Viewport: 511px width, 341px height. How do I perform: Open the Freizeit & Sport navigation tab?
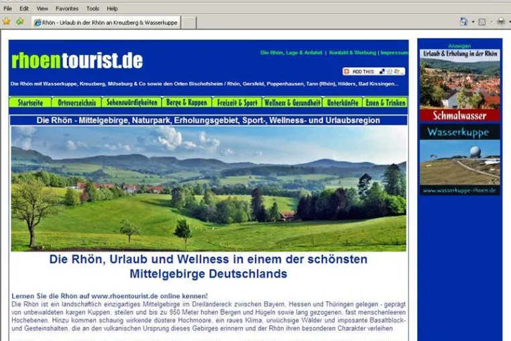[x=237, y=103]
